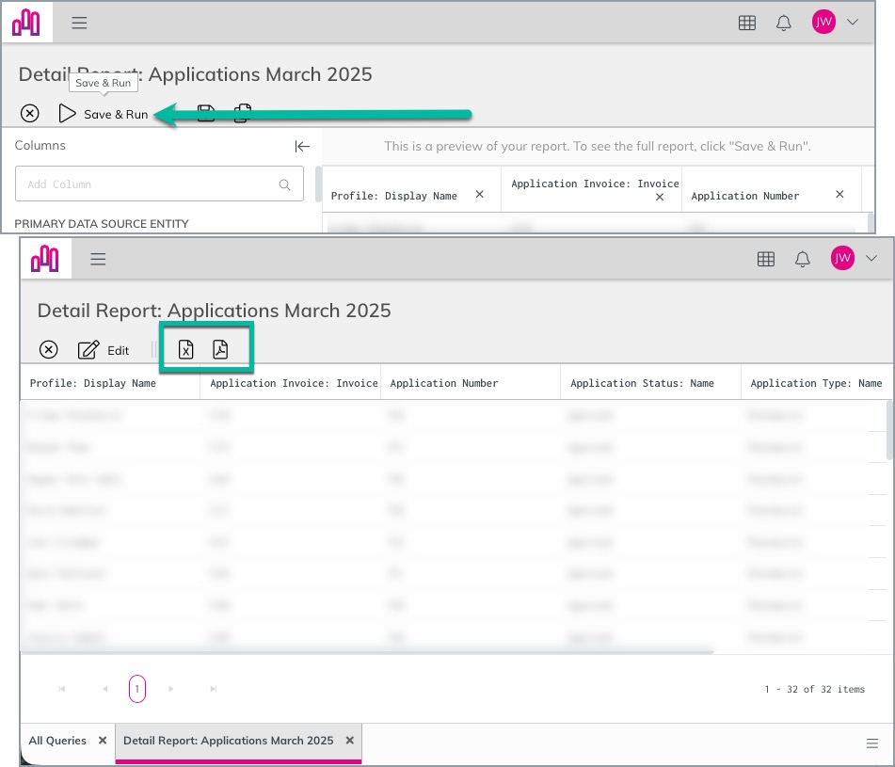Expand JW user menu chevron in lower window
Viewport: 895px width, 767px height.
tap(871, 259)
